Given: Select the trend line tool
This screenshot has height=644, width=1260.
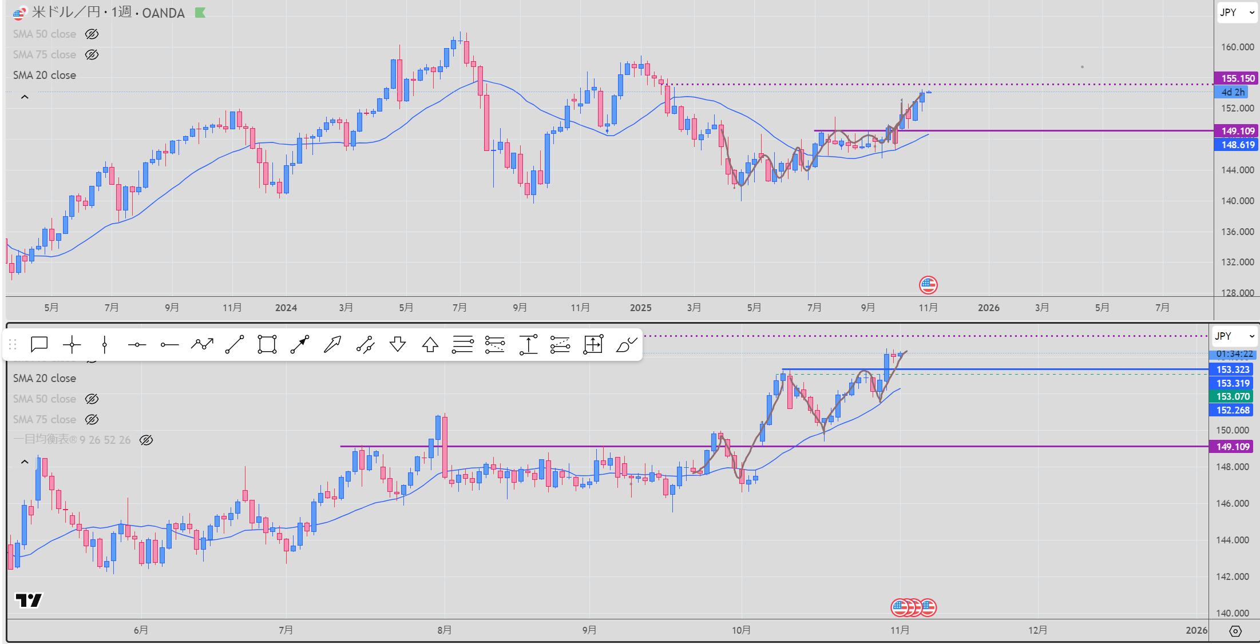Looking at the screenshot, I should (x=235, y=344).
